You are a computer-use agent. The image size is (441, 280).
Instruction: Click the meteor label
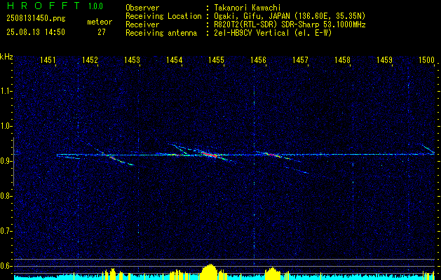tap(100, 22)
